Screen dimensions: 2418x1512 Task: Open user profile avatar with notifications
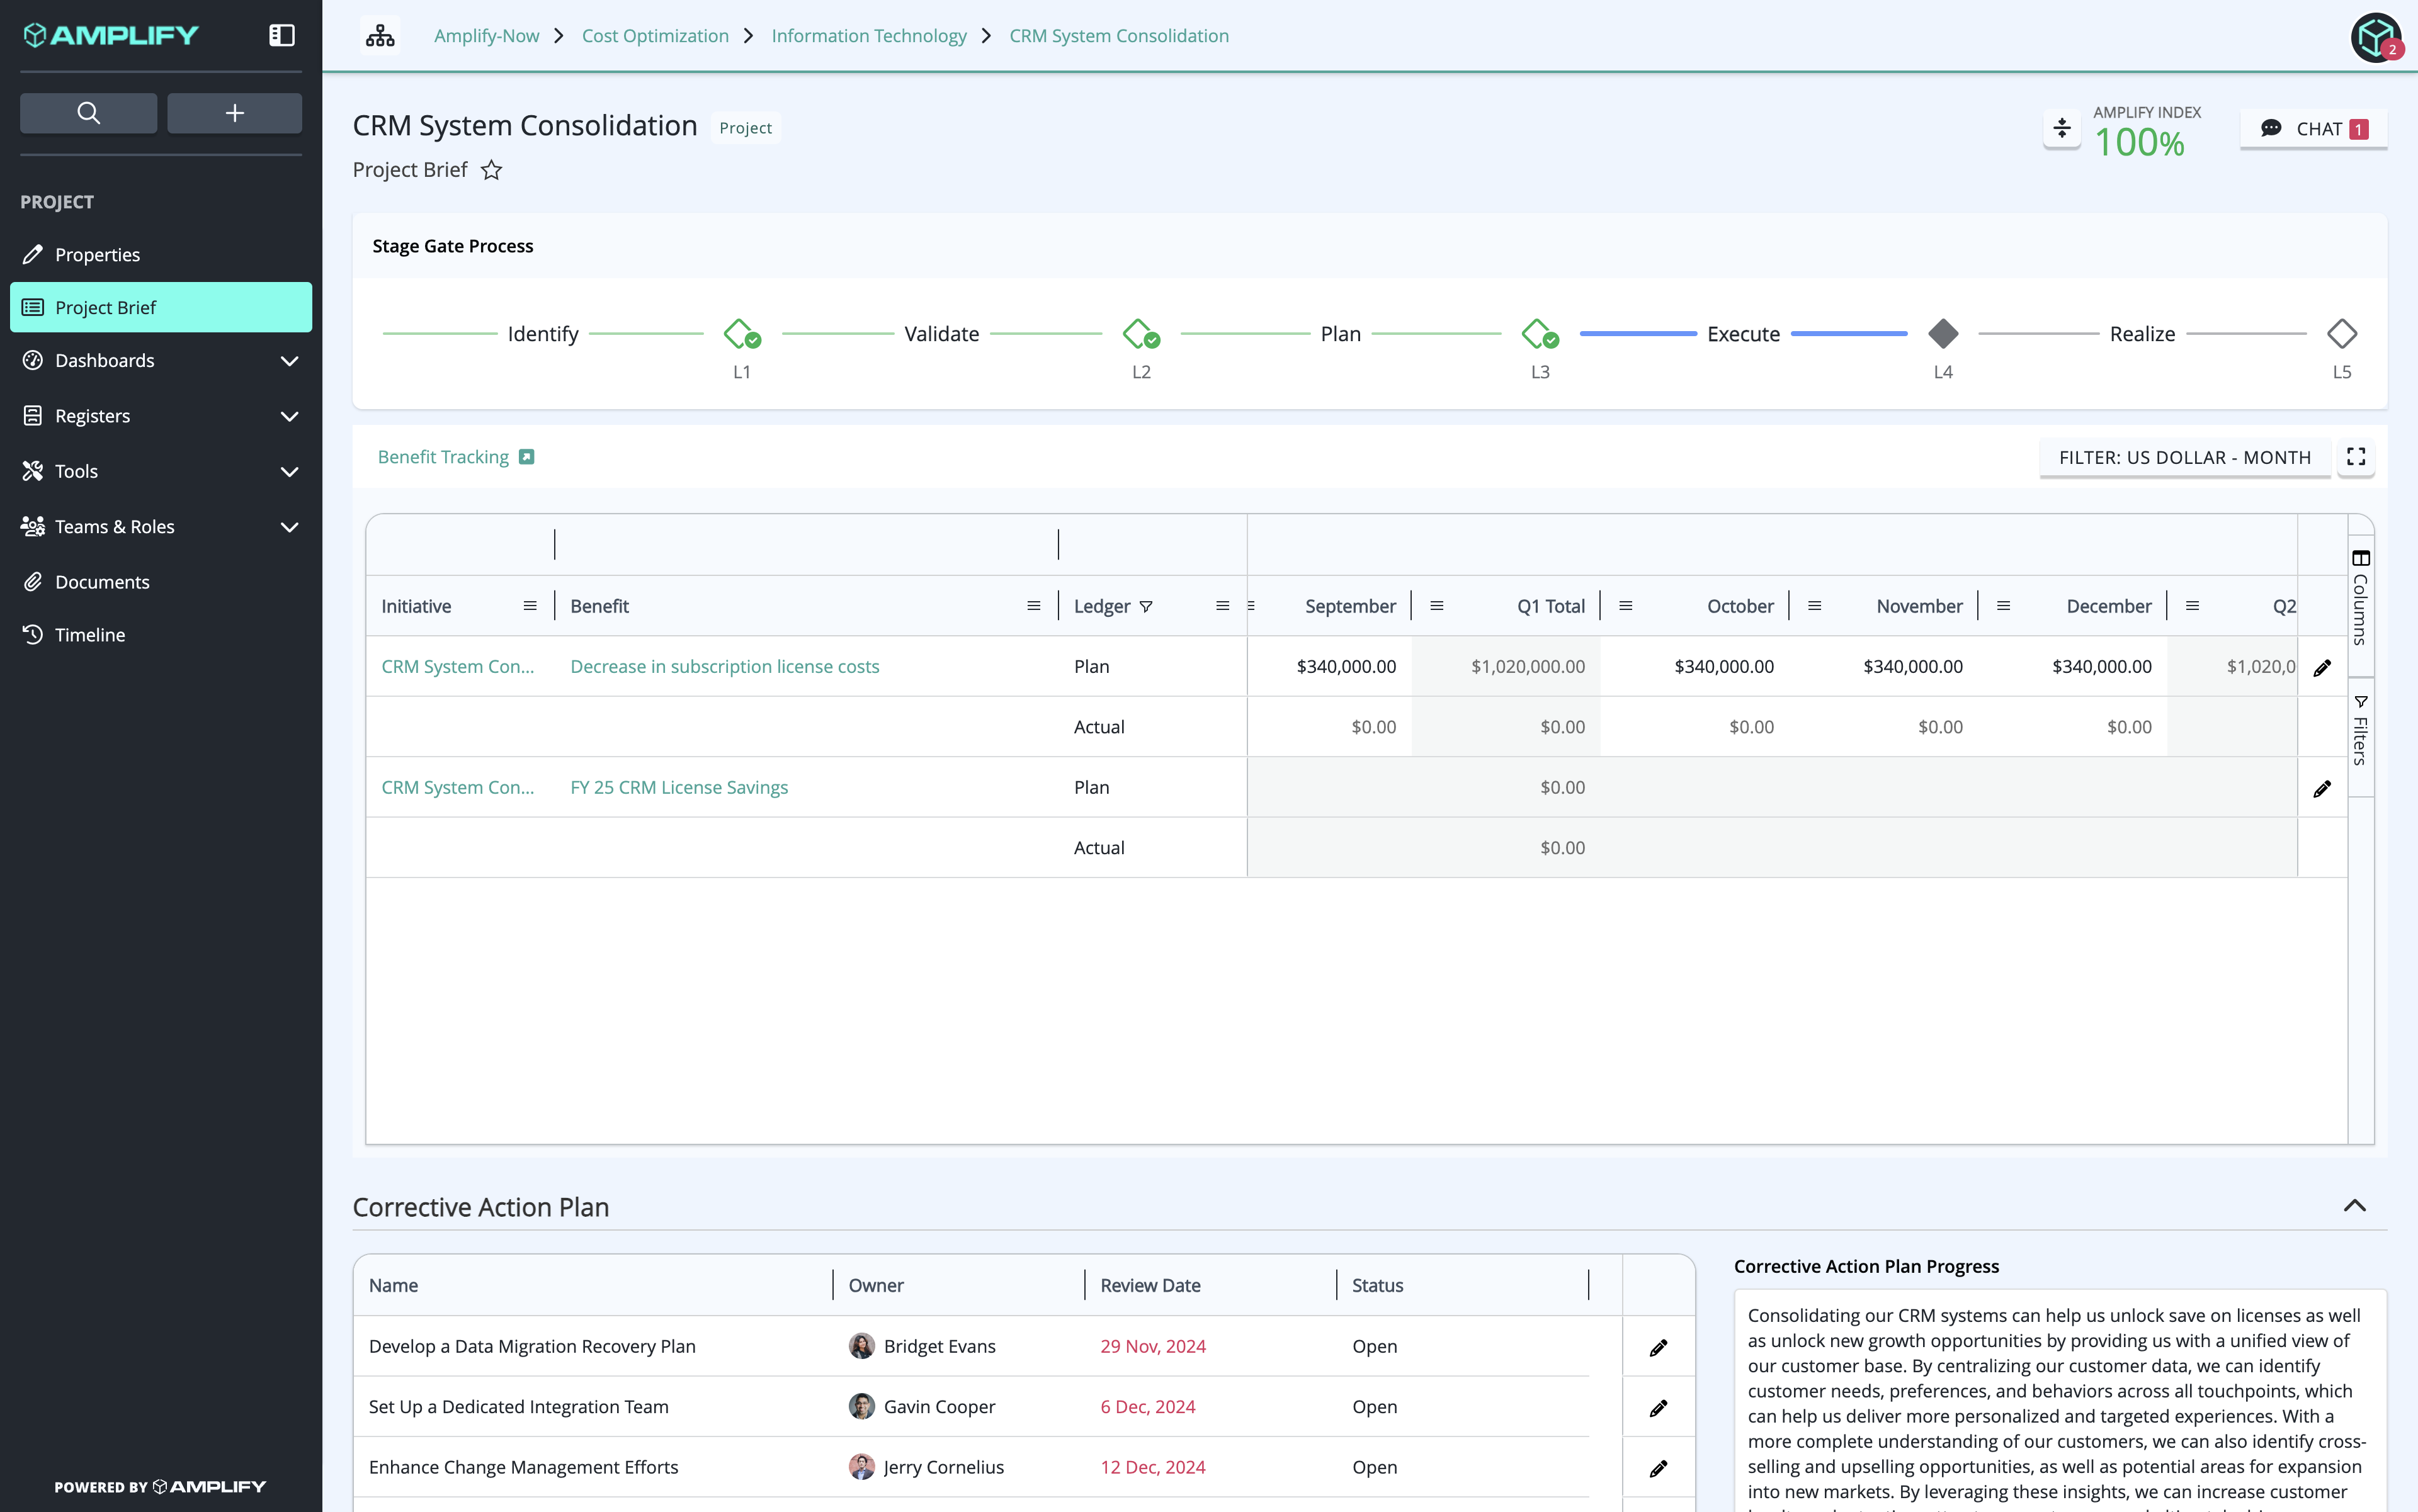(2377, 38)
